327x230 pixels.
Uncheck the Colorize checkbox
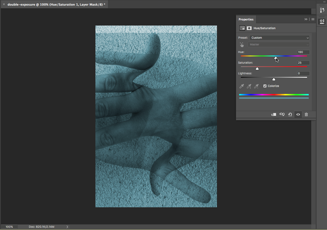[265, 86]
